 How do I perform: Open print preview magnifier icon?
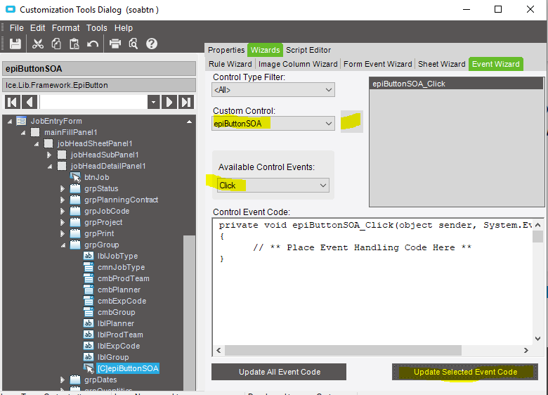pos(133,44)
